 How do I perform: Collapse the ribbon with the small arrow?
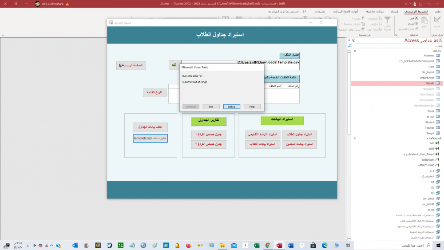tap(3, 35)
